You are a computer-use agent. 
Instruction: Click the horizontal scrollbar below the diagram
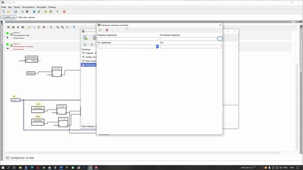[143, 153]
